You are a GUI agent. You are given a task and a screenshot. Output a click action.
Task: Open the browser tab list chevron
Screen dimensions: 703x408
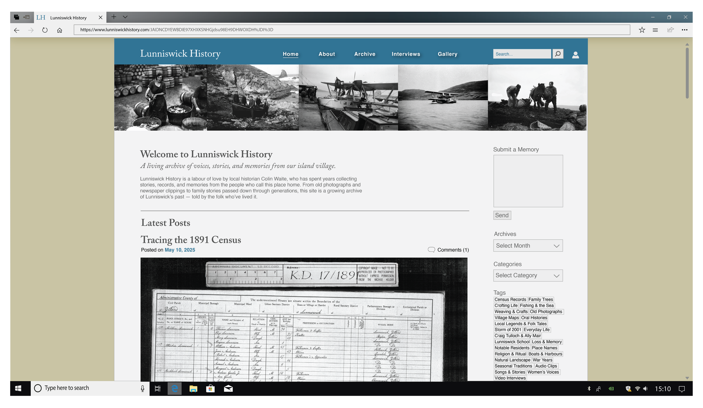[125, 17]
